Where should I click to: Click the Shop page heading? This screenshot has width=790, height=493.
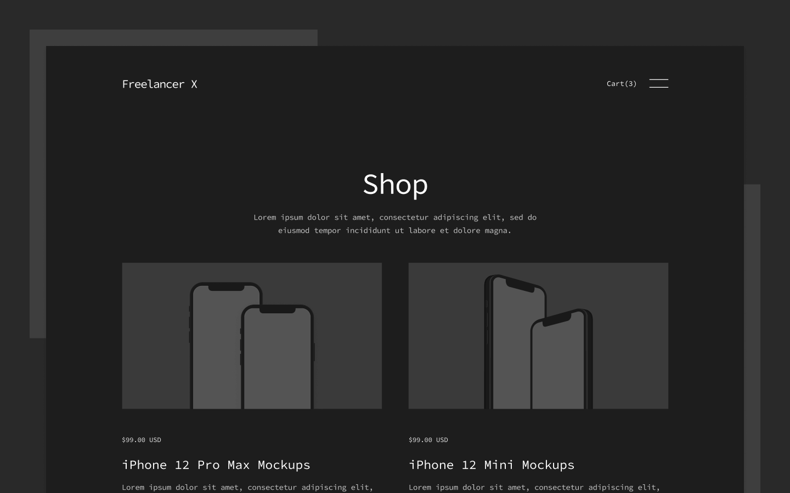pos(395,184)
